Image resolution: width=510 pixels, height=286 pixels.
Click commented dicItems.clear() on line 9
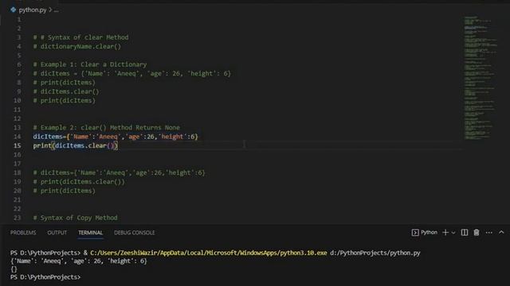coord(66,91)
